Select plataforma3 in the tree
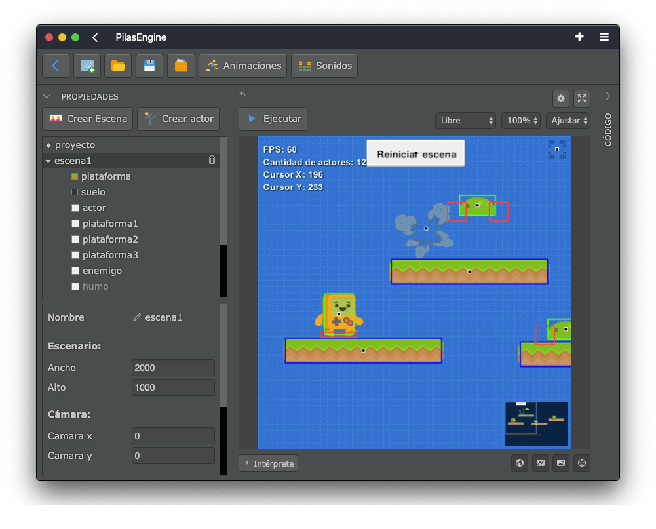Screen dimensions: 656x529 [x=110, y=255]
